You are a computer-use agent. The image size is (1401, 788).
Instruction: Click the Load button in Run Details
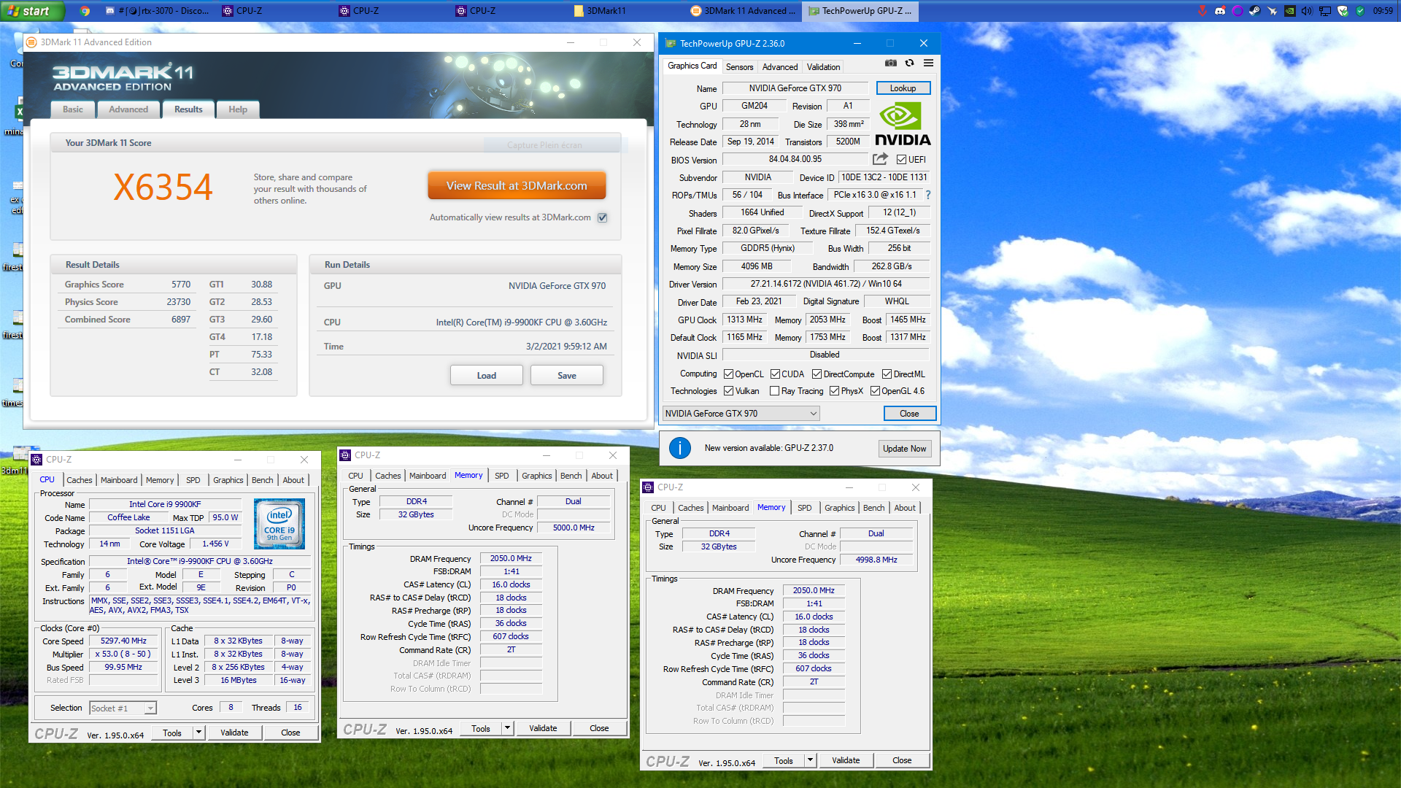[487, 376]
